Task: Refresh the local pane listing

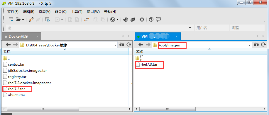Action: pos(129,45)
